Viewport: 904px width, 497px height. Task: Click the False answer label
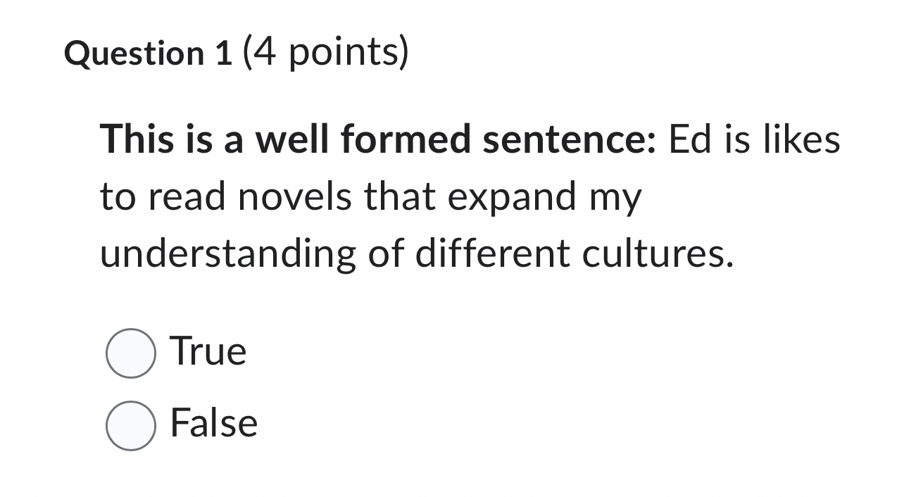[x=213, y=423]
